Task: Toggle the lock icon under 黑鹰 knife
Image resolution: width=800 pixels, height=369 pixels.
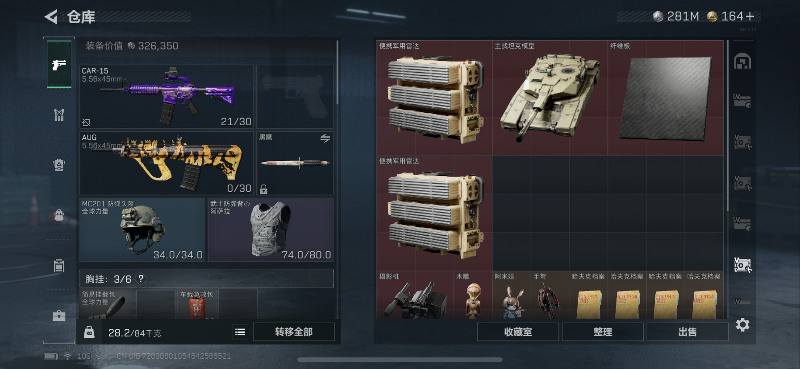Action: click(264, 189)
